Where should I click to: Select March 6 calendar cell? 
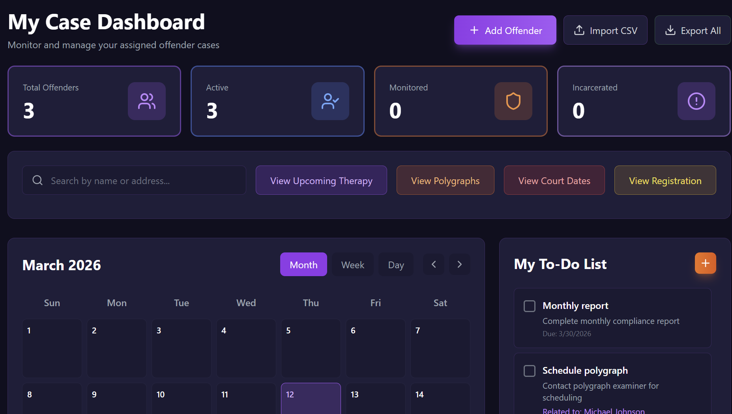click(376, 348)
